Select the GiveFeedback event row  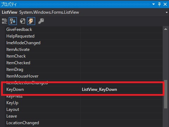[84, 29]
